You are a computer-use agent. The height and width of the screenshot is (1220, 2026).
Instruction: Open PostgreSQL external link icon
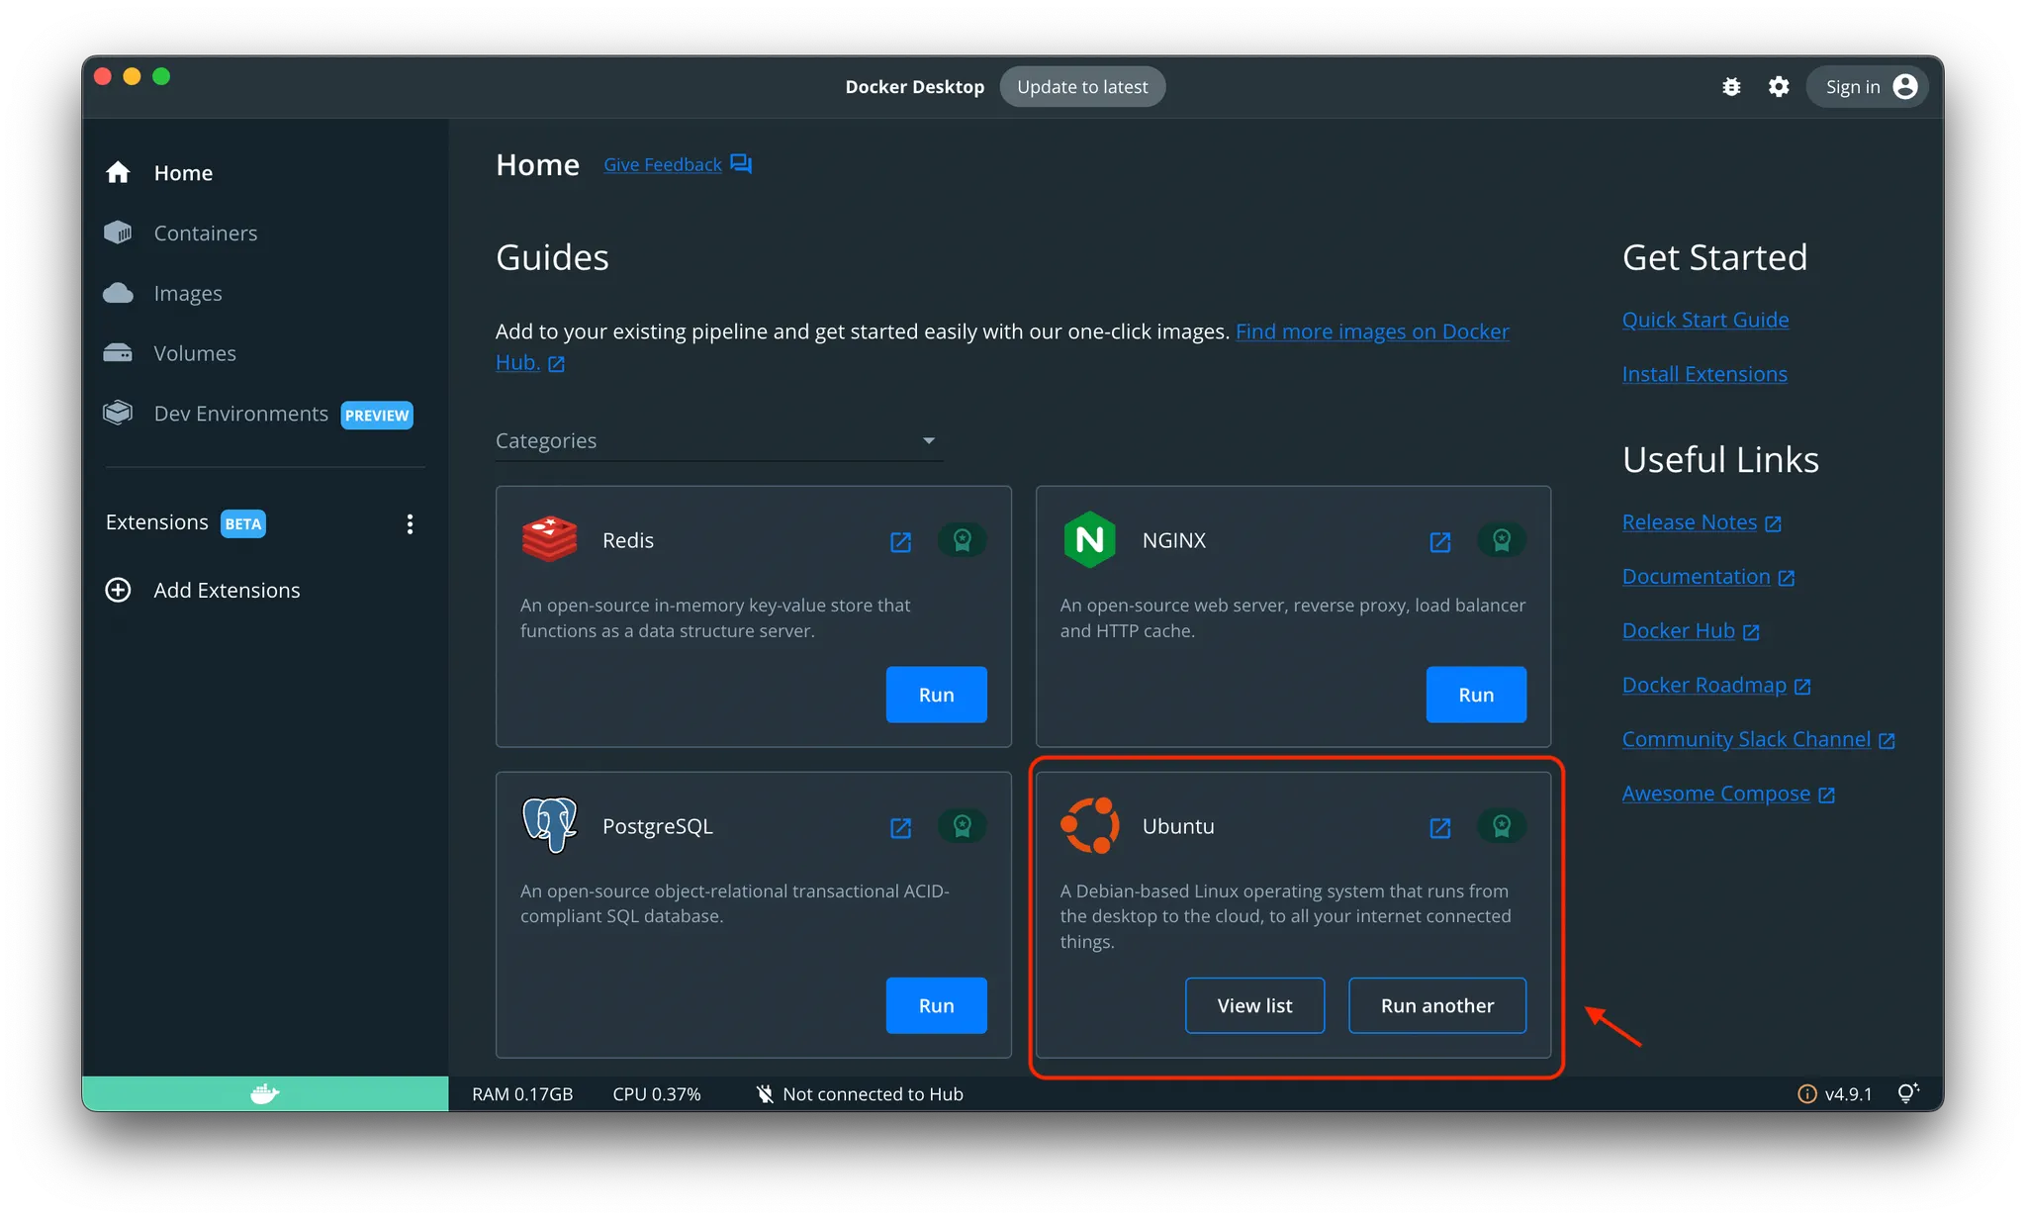click(x=900, y=827)
